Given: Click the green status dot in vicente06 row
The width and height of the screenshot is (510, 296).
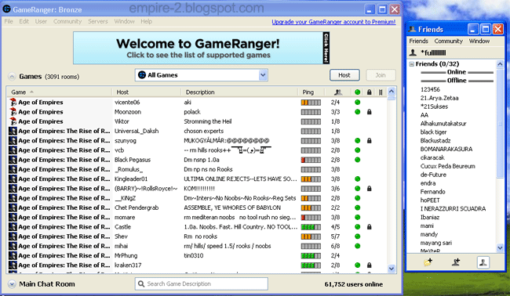Looking at the screenshot, I should coord(358,103).
